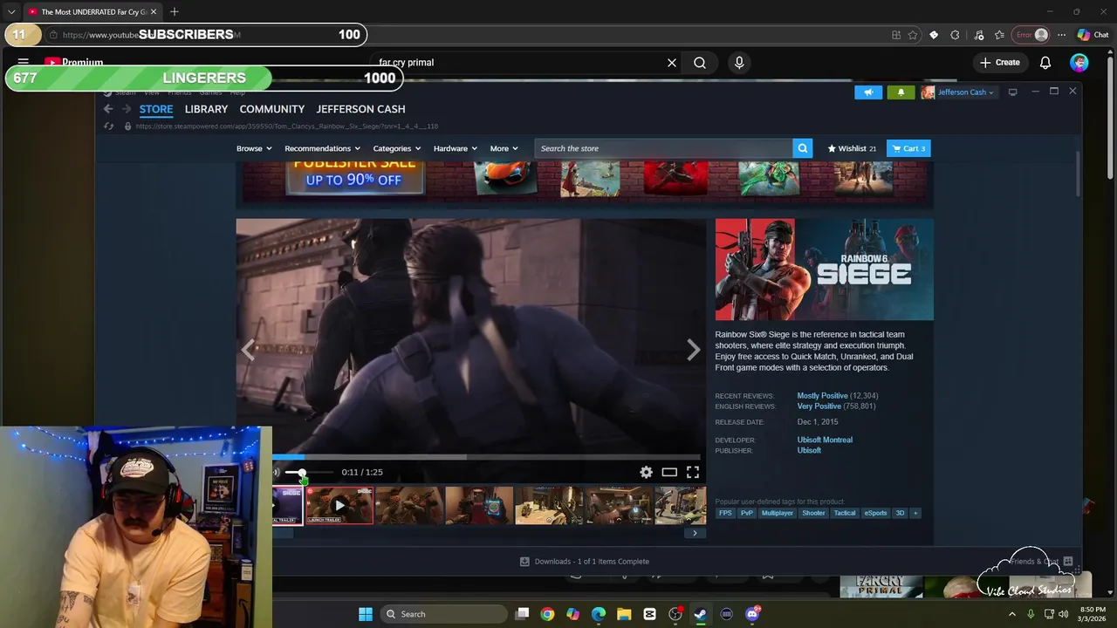Open new browser tab with plus

[175, 12]
